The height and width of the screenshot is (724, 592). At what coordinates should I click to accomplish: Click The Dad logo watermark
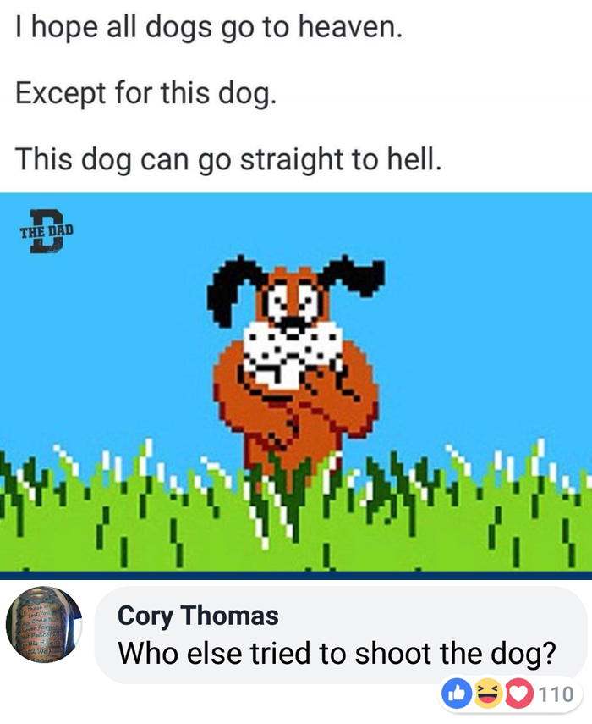click(x=47, y=231)
